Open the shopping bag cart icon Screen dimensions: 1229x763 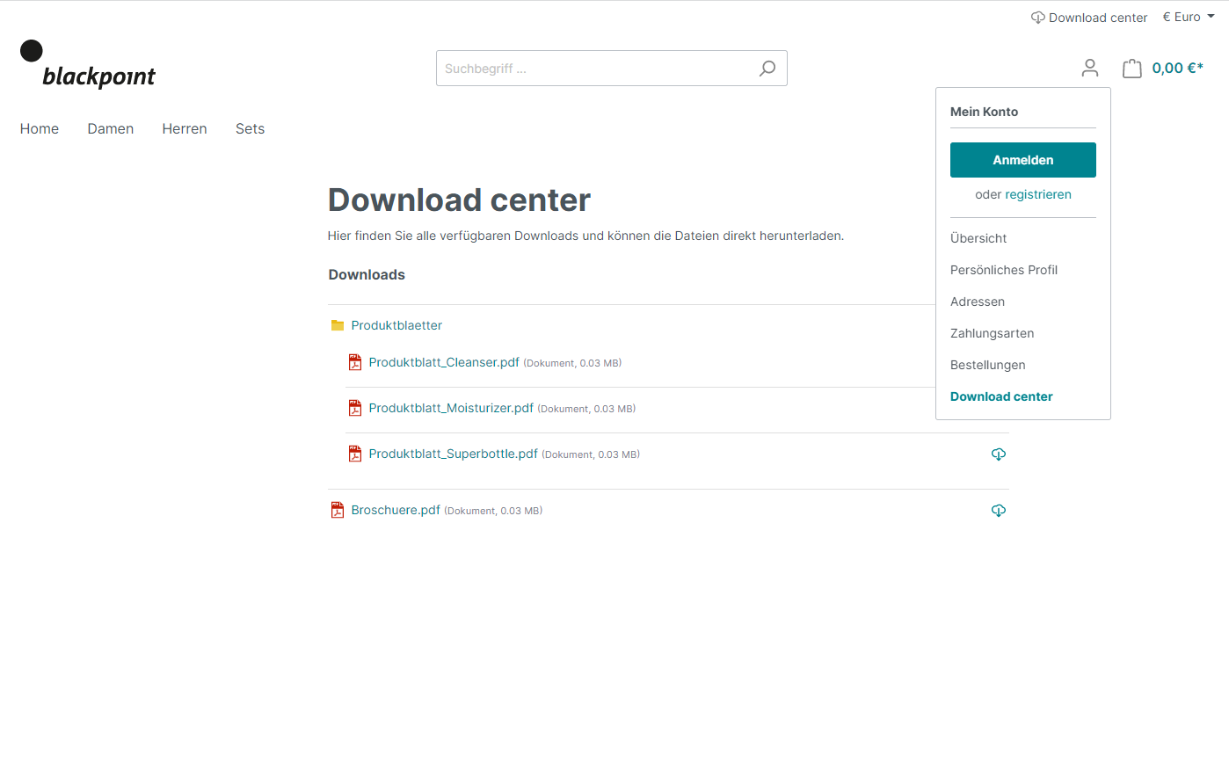coord(1132,68)
